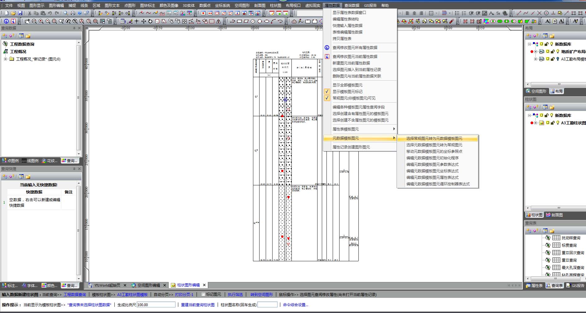Select 显示属性表数据窗口 menu entry
This screenshot has width=586, height=313.
click(x=360, y=13)
